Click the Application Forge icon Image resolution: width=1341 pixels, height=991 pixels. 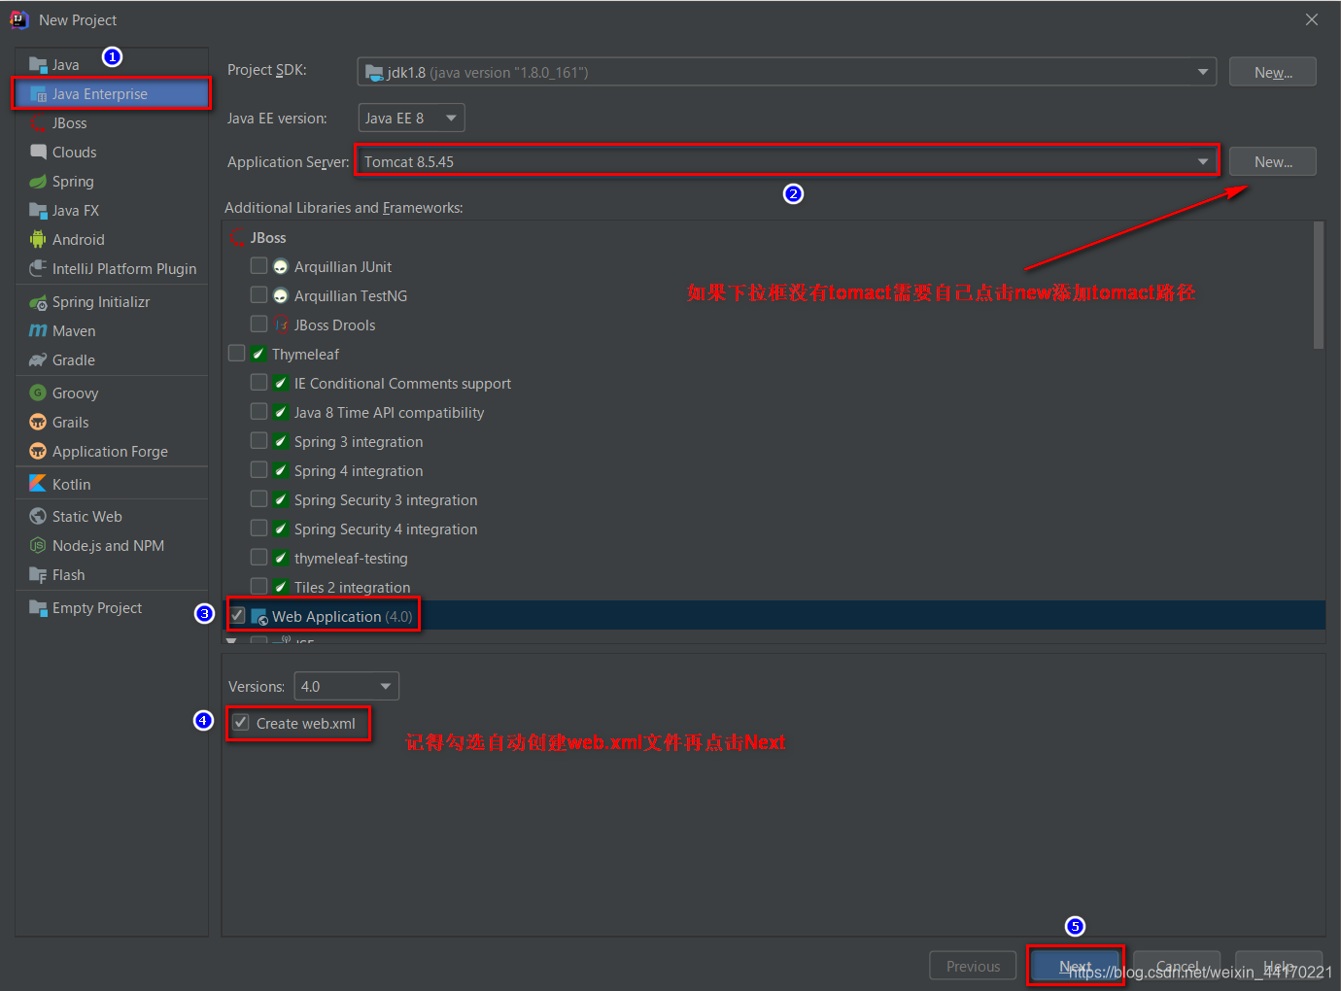[38, 452]
